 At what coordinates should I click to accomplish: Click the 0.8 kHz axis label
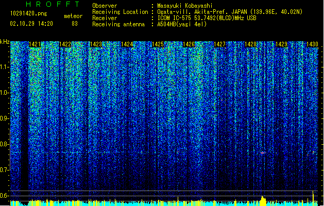4,144
